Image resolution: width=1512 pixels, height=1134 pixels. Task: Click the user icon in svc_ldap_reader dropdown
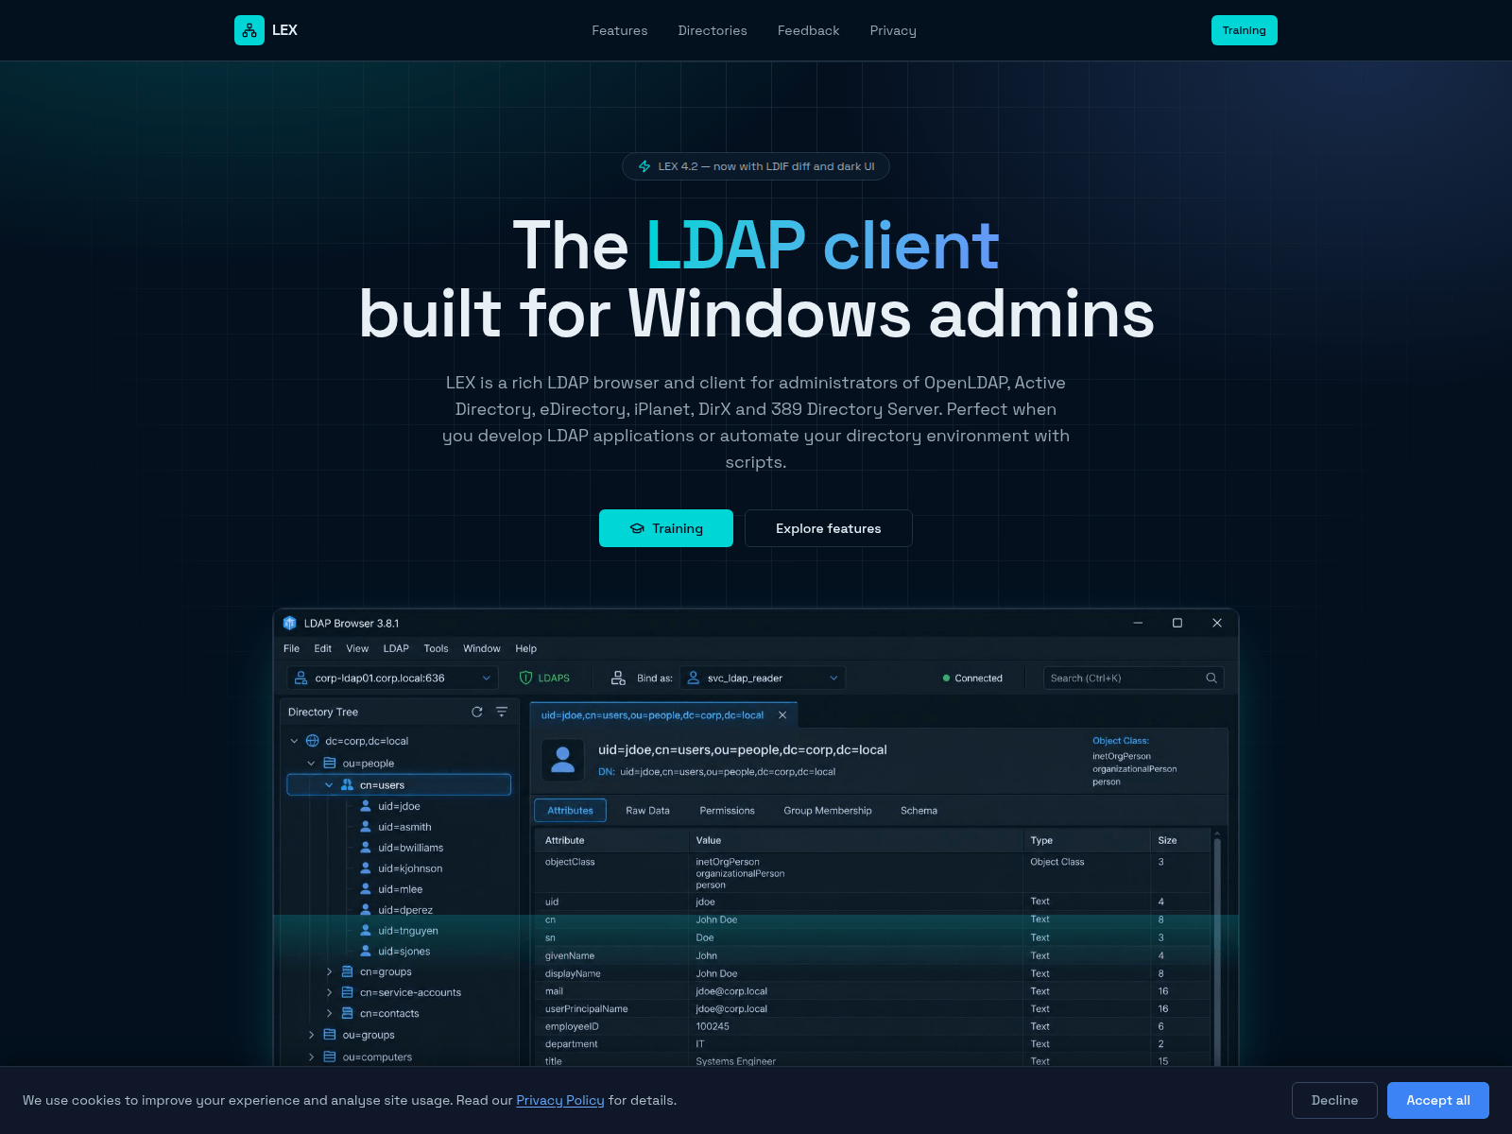[694, 678]
